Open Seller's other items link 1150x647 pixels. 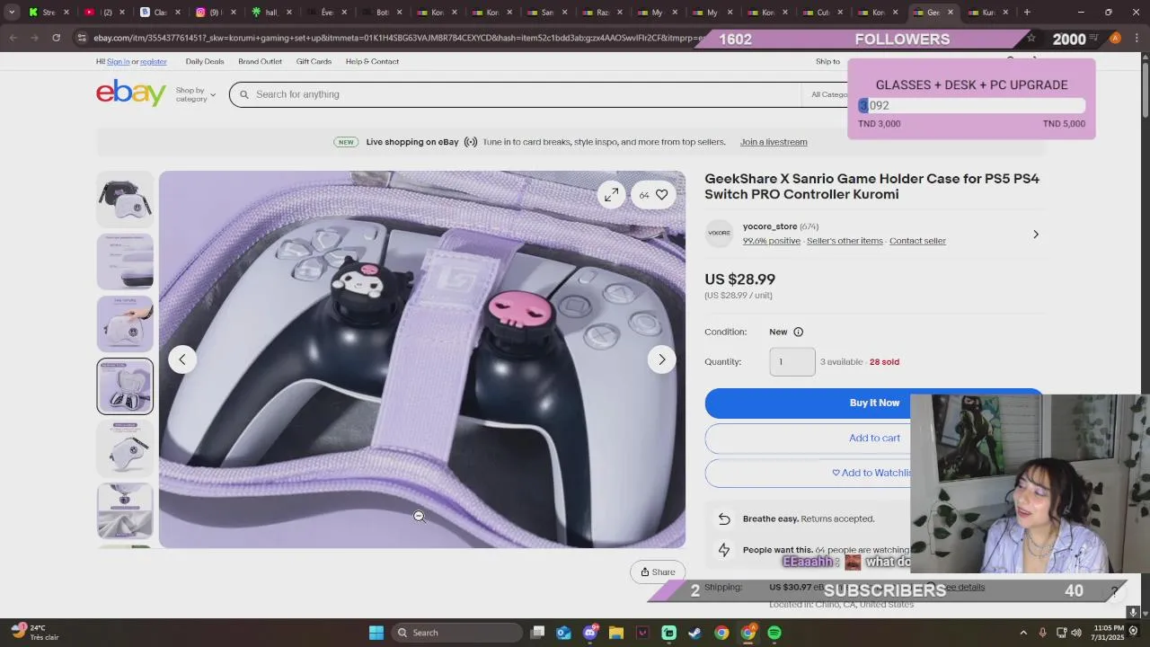pyautogui.click(x=845, y=241)
